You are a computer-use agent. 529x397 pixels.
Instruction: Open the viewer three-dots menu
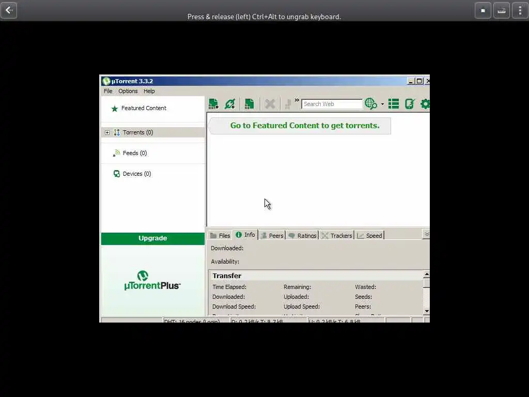[520, 10]
